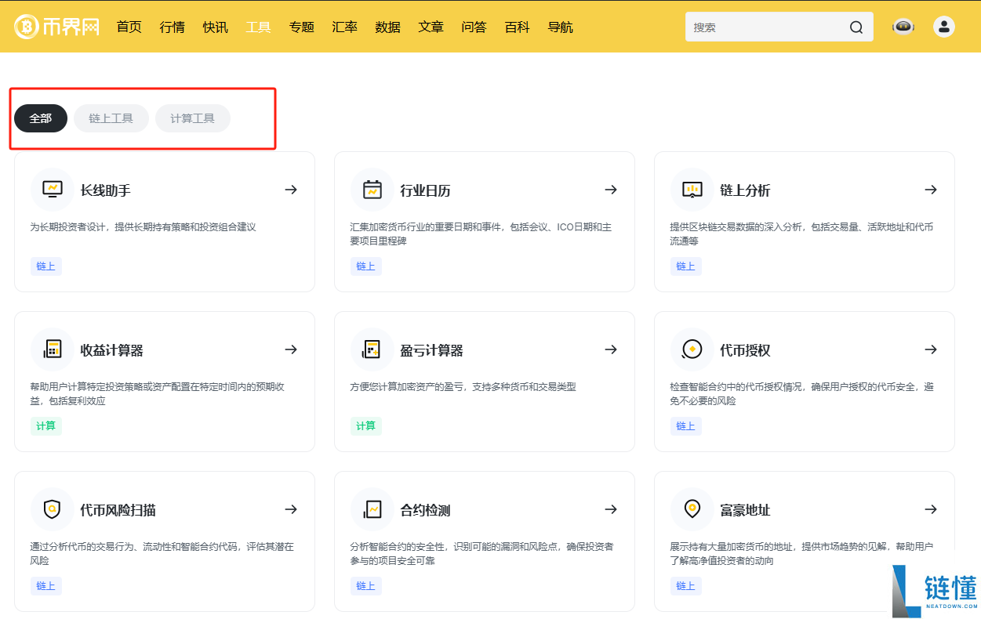Open 快讯 in the top navigation
981x619 pixels.
[216, 27]
